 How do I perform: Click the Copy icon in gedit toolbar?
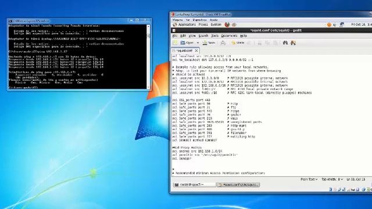click(x=267, y=43)
